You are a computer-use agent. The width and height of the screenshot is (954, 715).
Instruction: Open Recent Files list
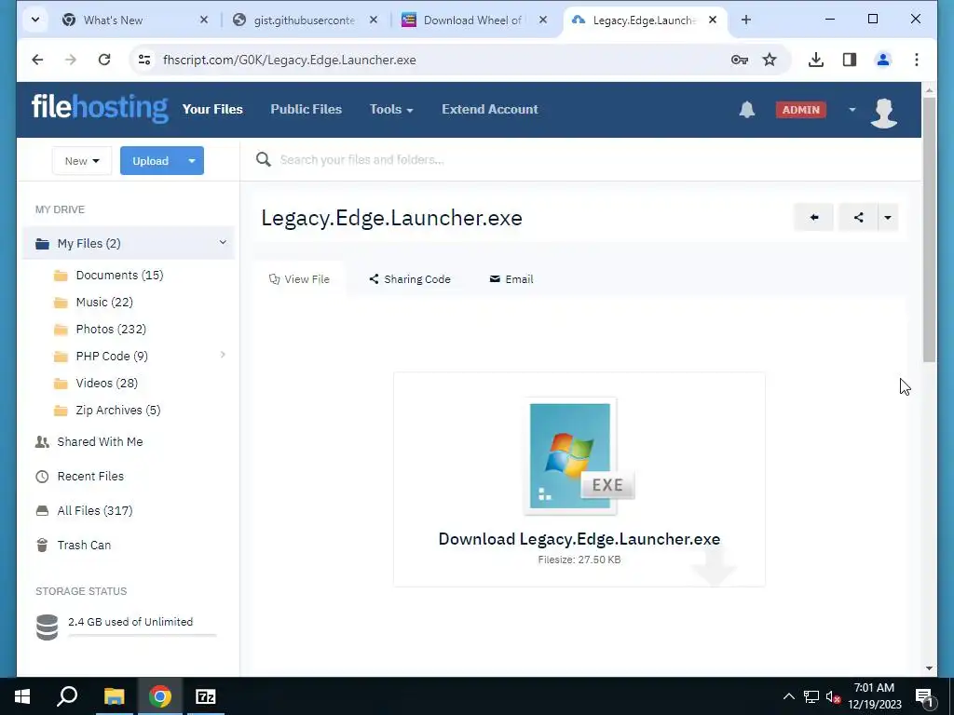pos(90,476)
